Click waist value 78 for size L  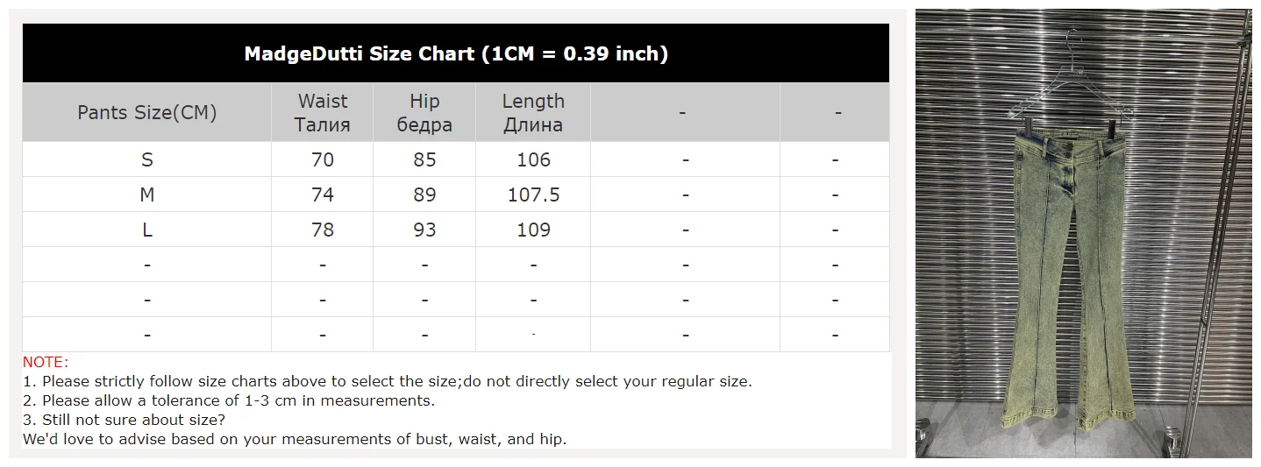point(323,230)
